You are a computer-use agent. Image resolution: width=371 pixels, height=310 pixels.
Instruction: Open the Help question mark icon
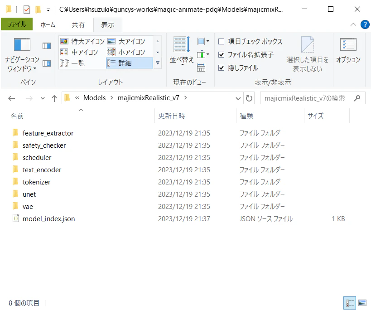coord(365,24)
